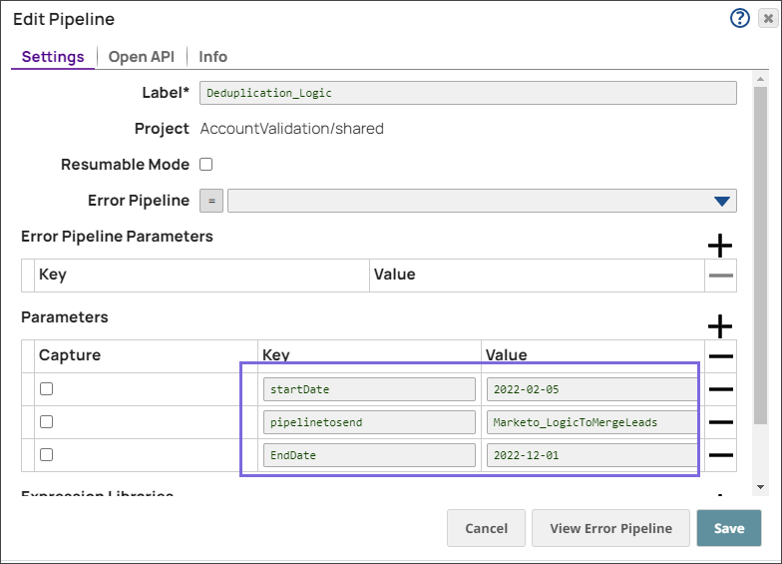Toggle expression equals button for Error Pipeline
782x564 pixels.
(211, 201)
